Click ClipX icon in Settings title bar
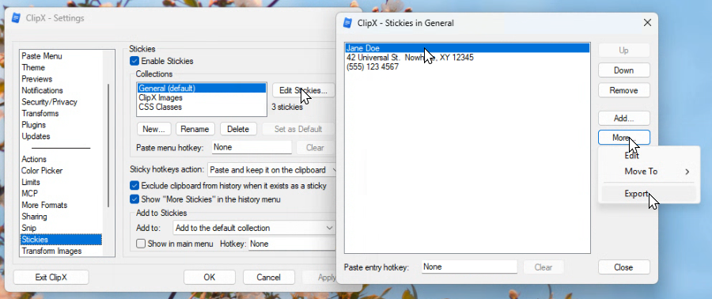The image size is (712, 299). click(17, 19)
